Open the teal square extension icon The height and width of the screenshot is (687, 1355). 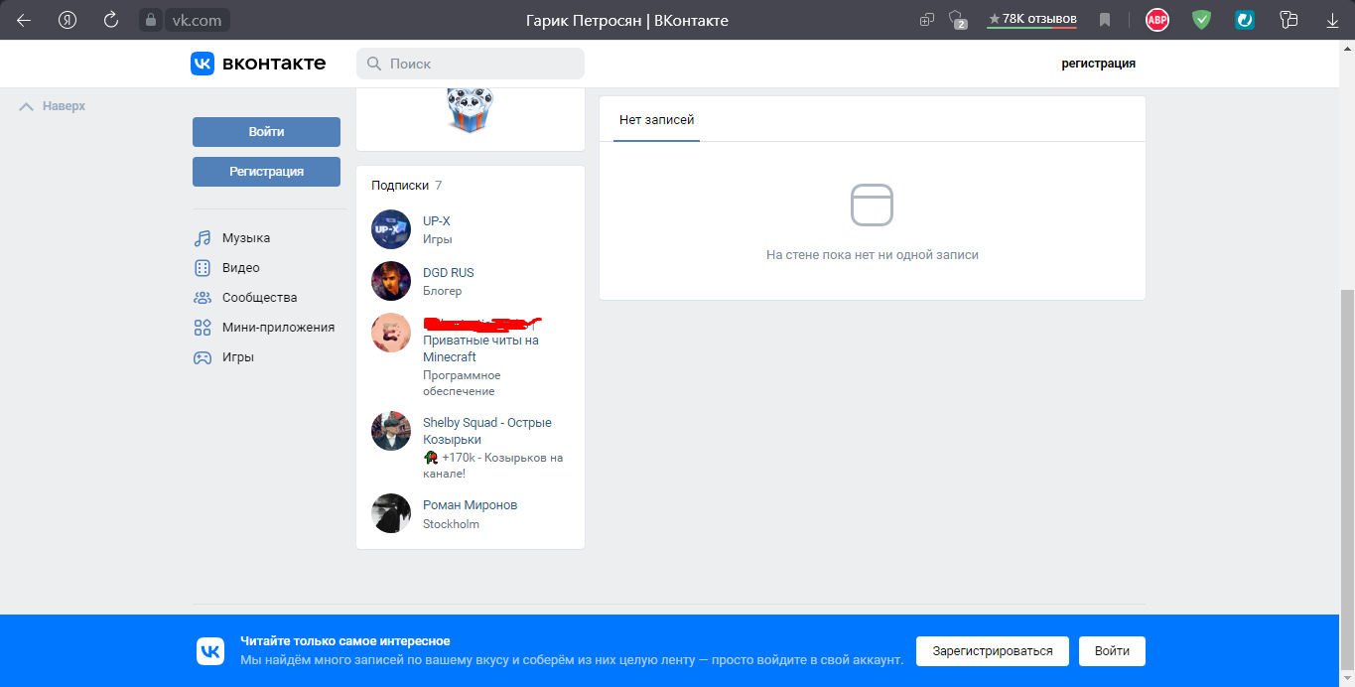1245,20
